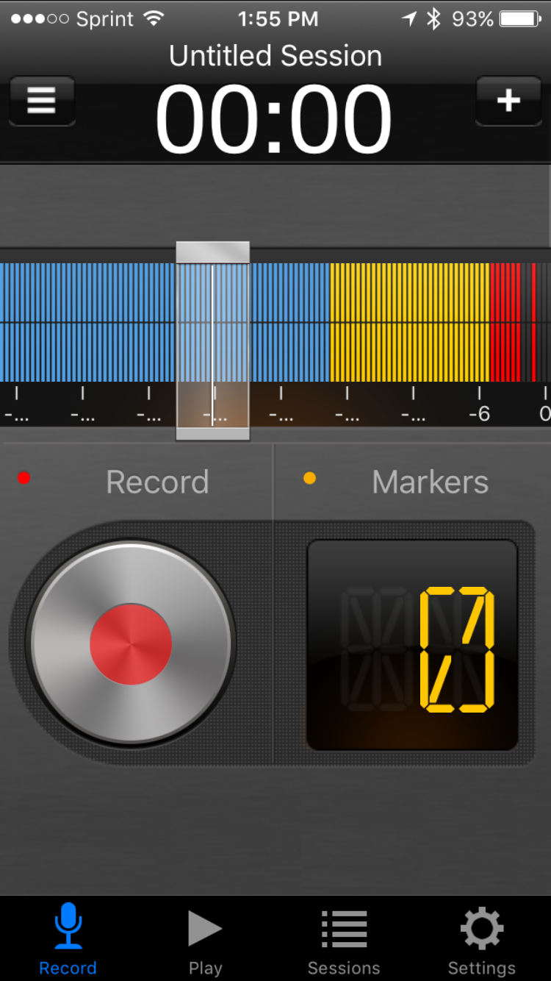Tap the Wi-Fi icon in status bar
The image size is (551, 981).
coord(154,19)
